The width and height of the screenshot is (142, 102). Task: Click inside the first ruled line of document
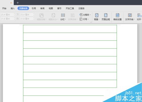coord(70,29)
